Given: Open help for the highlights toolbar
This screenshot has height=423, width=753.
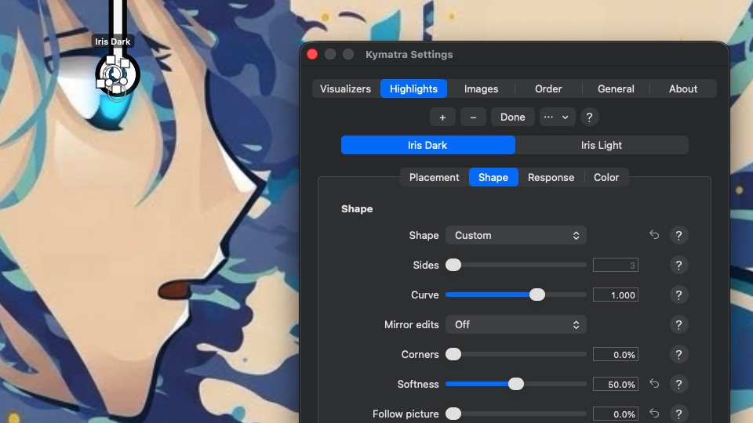Looking at the screenshot, I should click(x=589, y=117).
